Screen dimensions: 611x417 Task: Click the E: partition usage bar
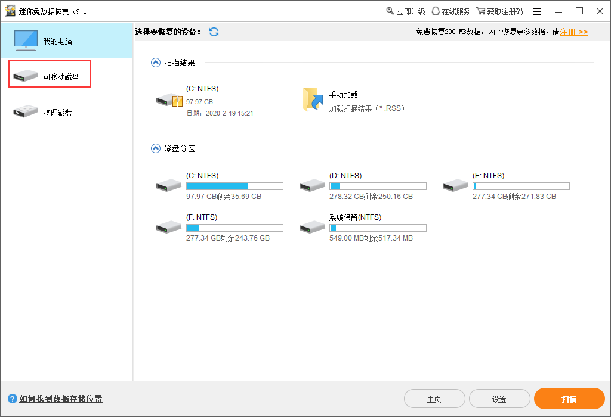click(x=521, y=186)
